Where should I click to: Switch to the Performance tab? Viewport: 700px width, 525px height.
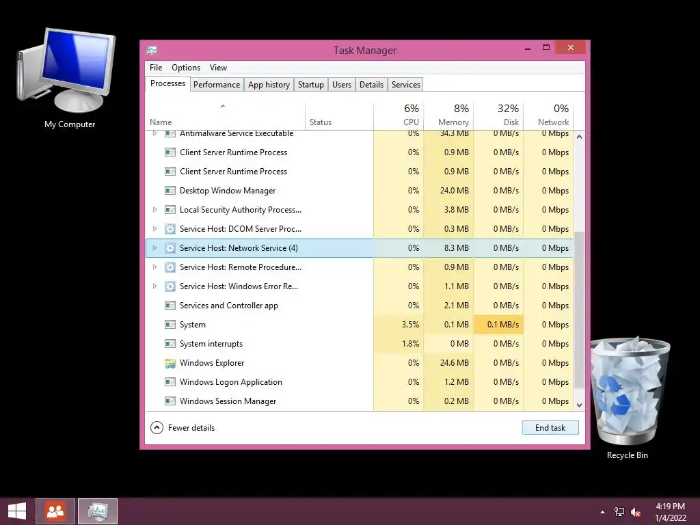[217, 84]
